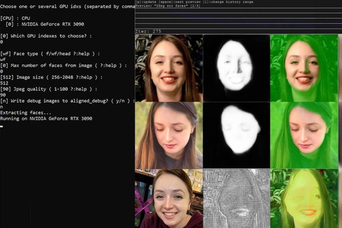Click the top-left source face preview image
This screenshot has width=342, height=228.
168,68
